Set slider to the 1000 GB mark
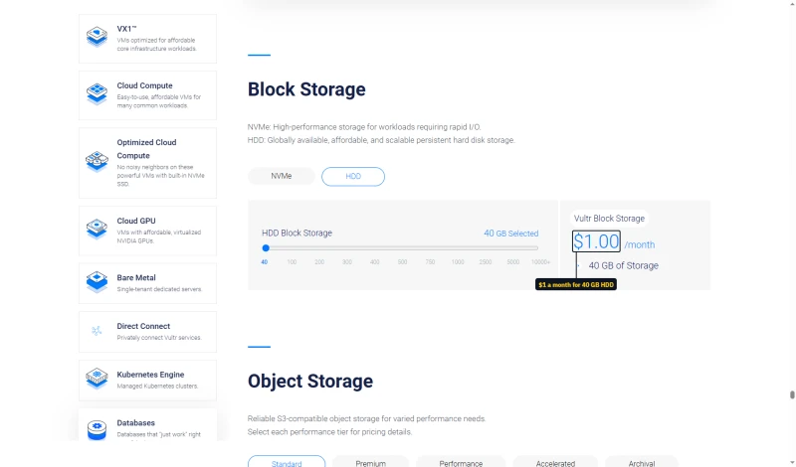The width and height of the screenshot is (796, 467). pos(458,262)
